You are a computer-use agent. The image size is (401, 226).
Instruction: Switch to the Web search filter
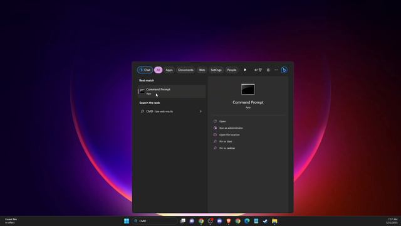tap(202, 70)
